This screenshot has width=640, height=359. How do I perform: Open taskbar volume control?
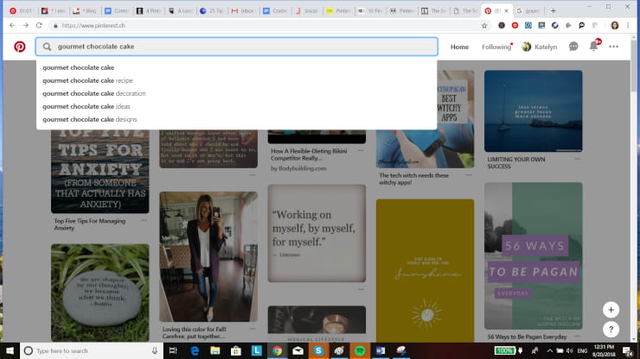pyautogui.click(x=570, y=350)
